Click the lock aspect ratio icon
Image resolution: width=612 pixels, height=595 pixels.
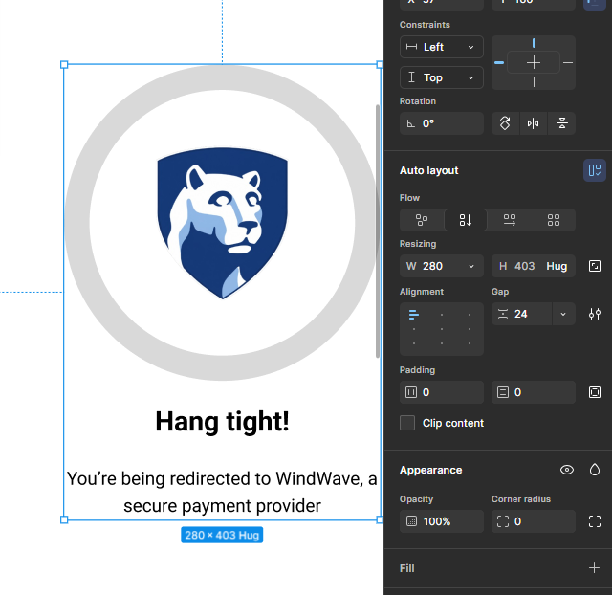pos(595,266)
